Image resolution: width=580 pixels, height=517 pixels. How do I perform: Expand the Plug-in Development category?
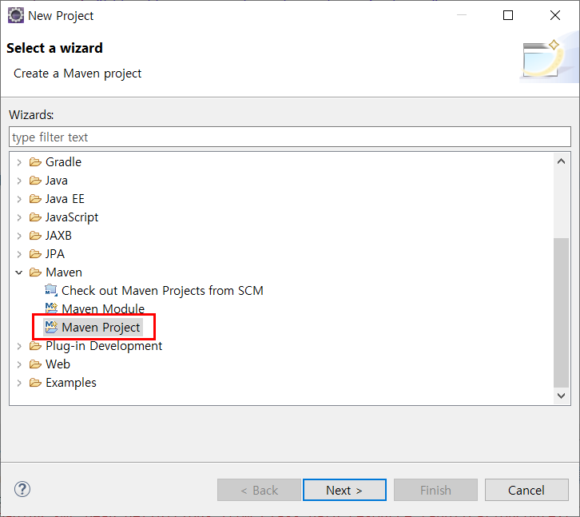pyautogui.click(x=19, y=346)
